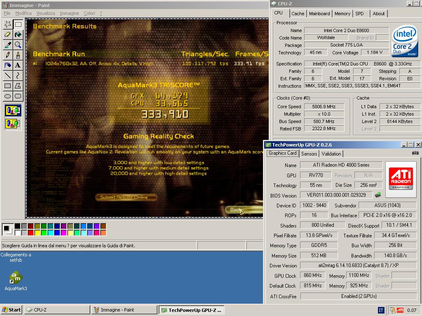The image size is (422, 316).
Task: Click the GPU-Z Name field ATI Radeon HD 4800 Series
Action: click(x=341, y=165)
